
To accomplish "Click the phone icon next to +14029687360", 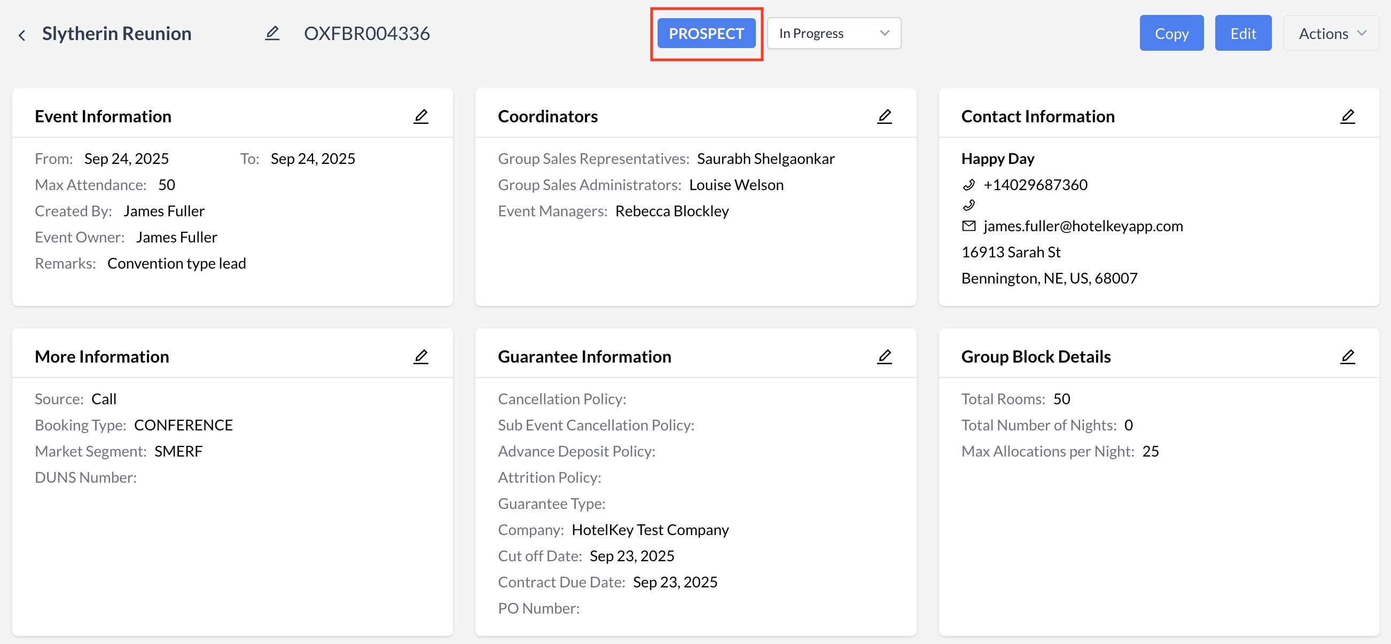I will click(969, 185).
